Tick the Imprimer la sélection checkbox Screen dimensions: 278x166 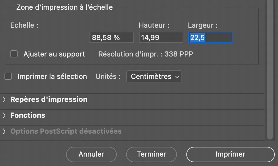(x=8, y=77)
